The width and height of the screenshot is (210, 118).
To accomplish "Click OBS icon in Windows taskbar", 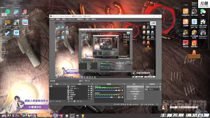I will point(72,116).
